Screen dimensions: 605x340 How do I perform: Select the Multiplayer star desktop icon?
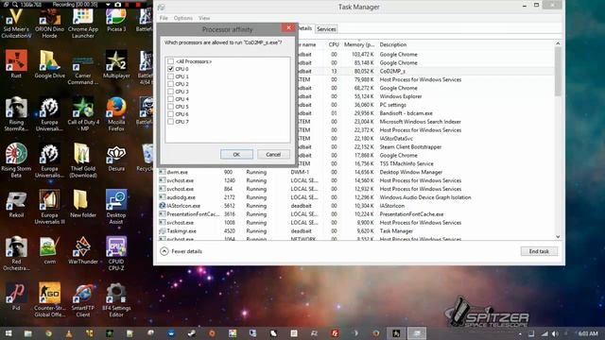116,64
